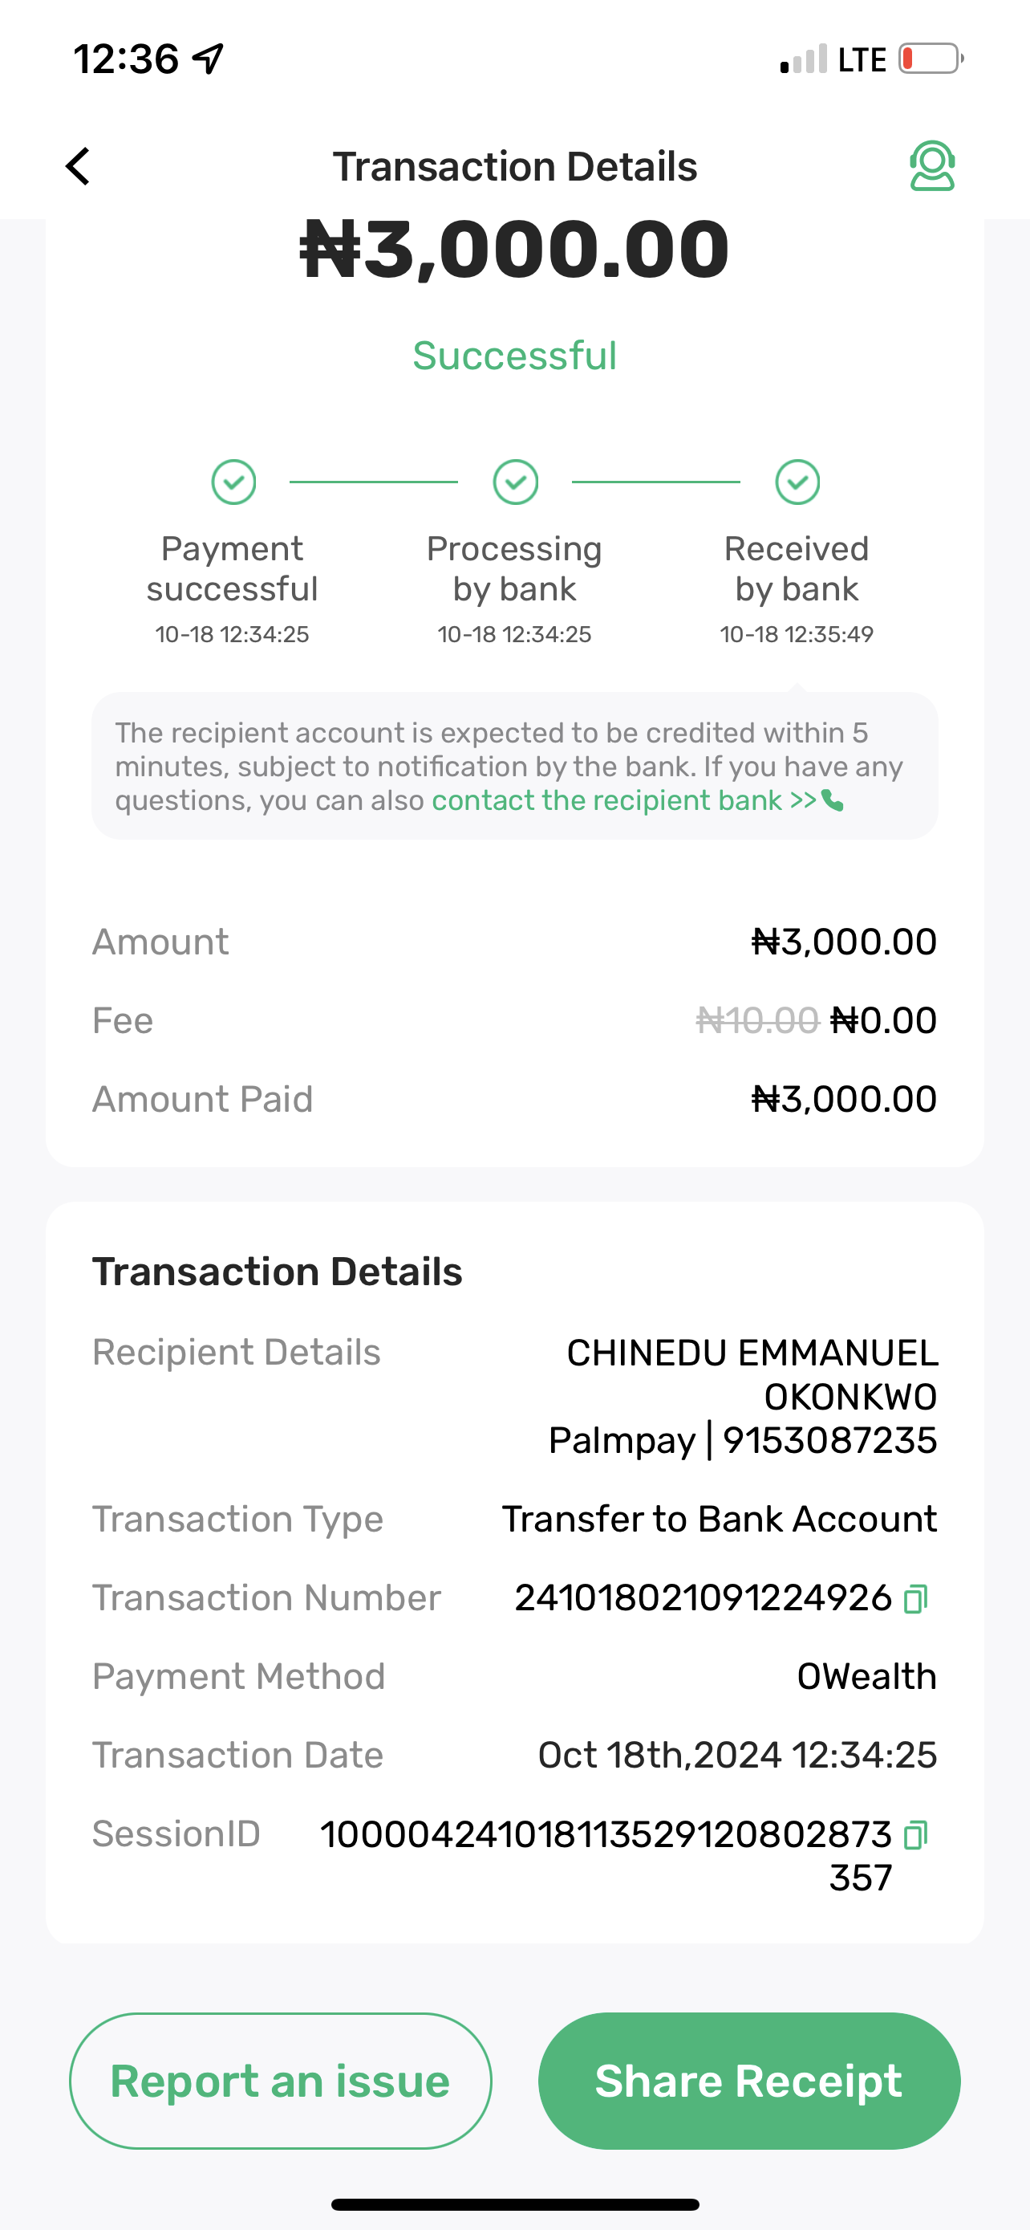Open contact the recipient bank link
The width and height of the screenshot is (1030, 2230).
(x=622, y=801)
